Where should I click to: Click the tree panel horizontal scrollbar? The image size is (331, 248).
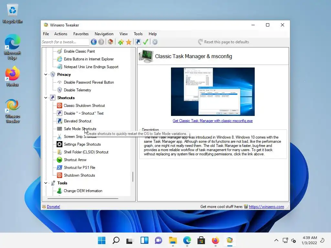83,199
